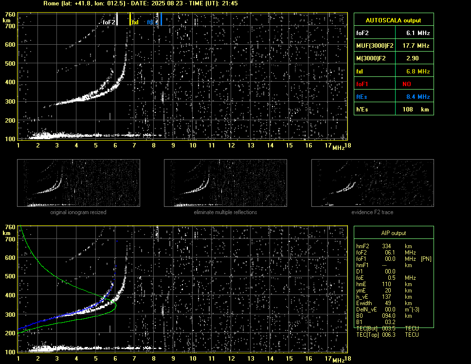The height and width of the screenshot is (364, 471).
Task: Select the 'MUF(3000)F2' row label
Action: 375,46
